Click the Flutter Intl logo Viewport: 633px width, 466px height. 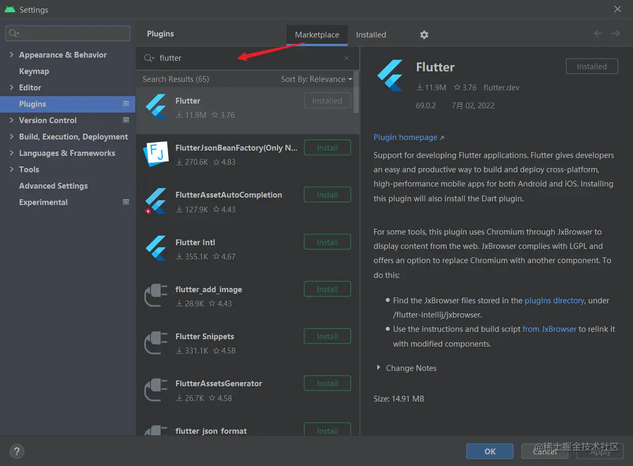coord(156,248)
